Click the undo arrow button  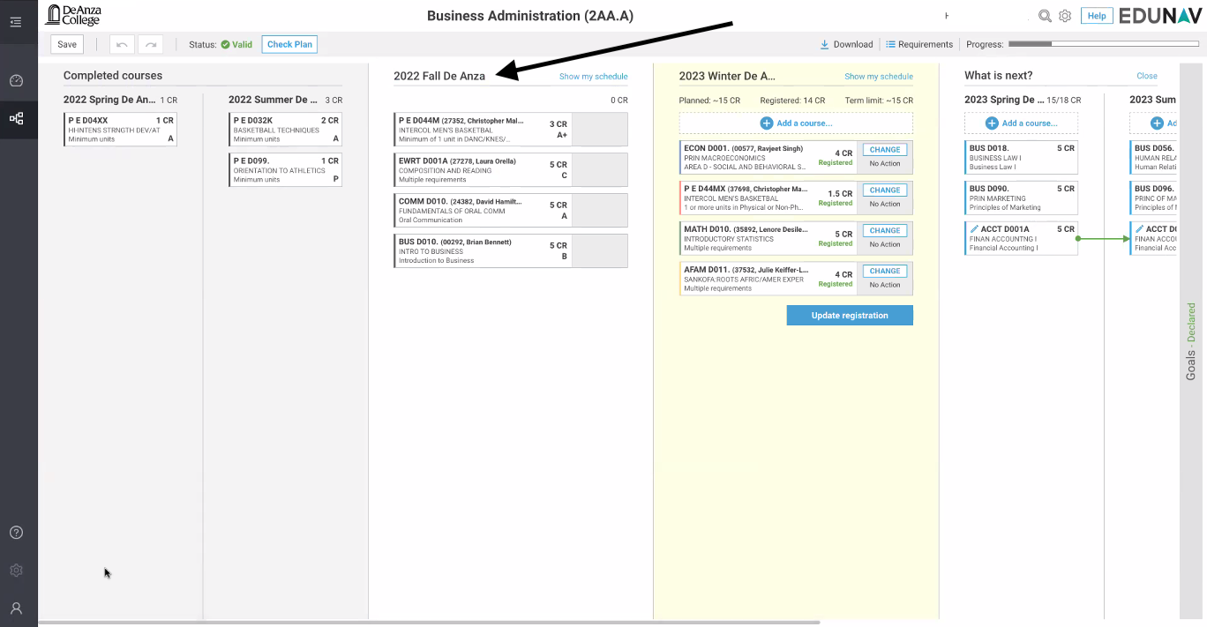122,44
